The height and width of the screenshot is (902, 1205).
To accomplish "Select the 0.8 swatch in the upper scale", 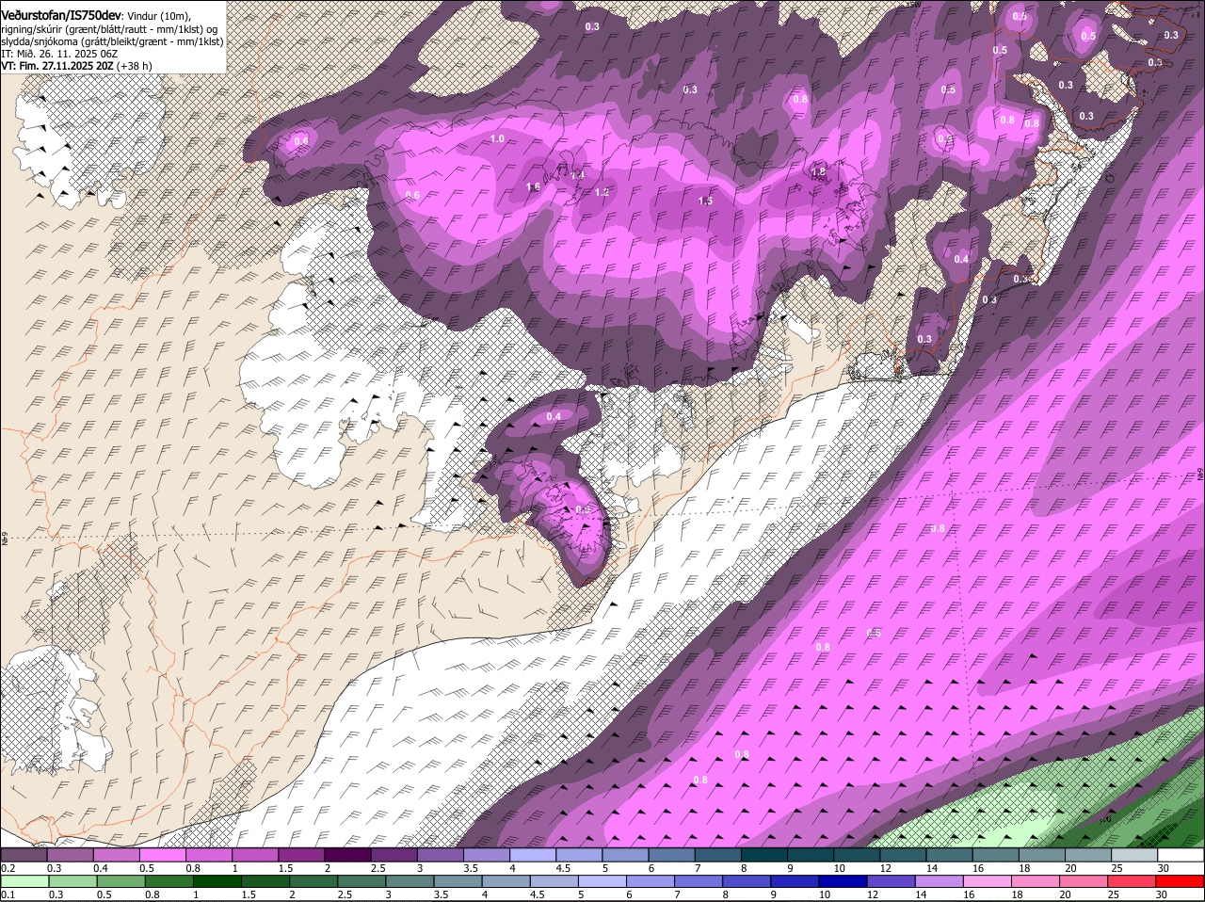I will [x=208, y=855].
